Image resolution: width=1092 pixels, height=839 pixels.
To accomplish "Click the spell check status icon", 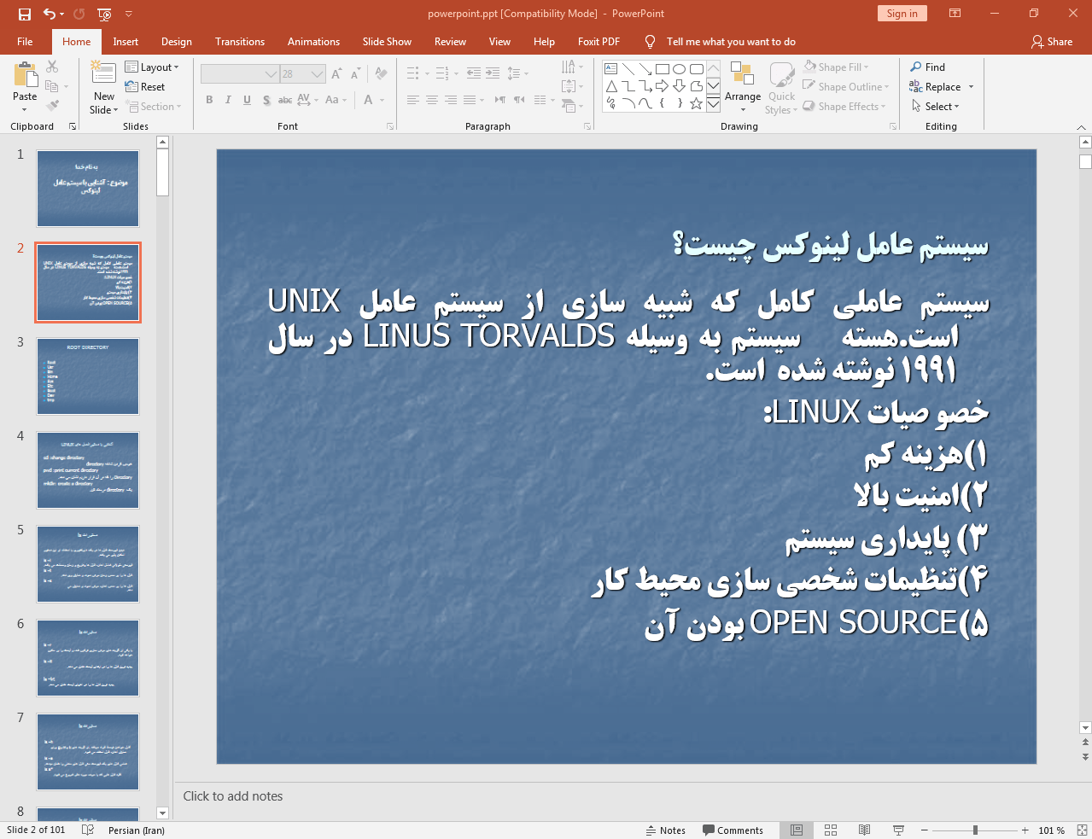I will coord(87,830).
